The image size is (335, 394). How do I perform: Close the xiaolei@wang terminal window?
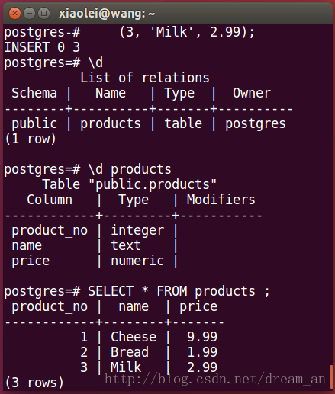tap(14, 13)
